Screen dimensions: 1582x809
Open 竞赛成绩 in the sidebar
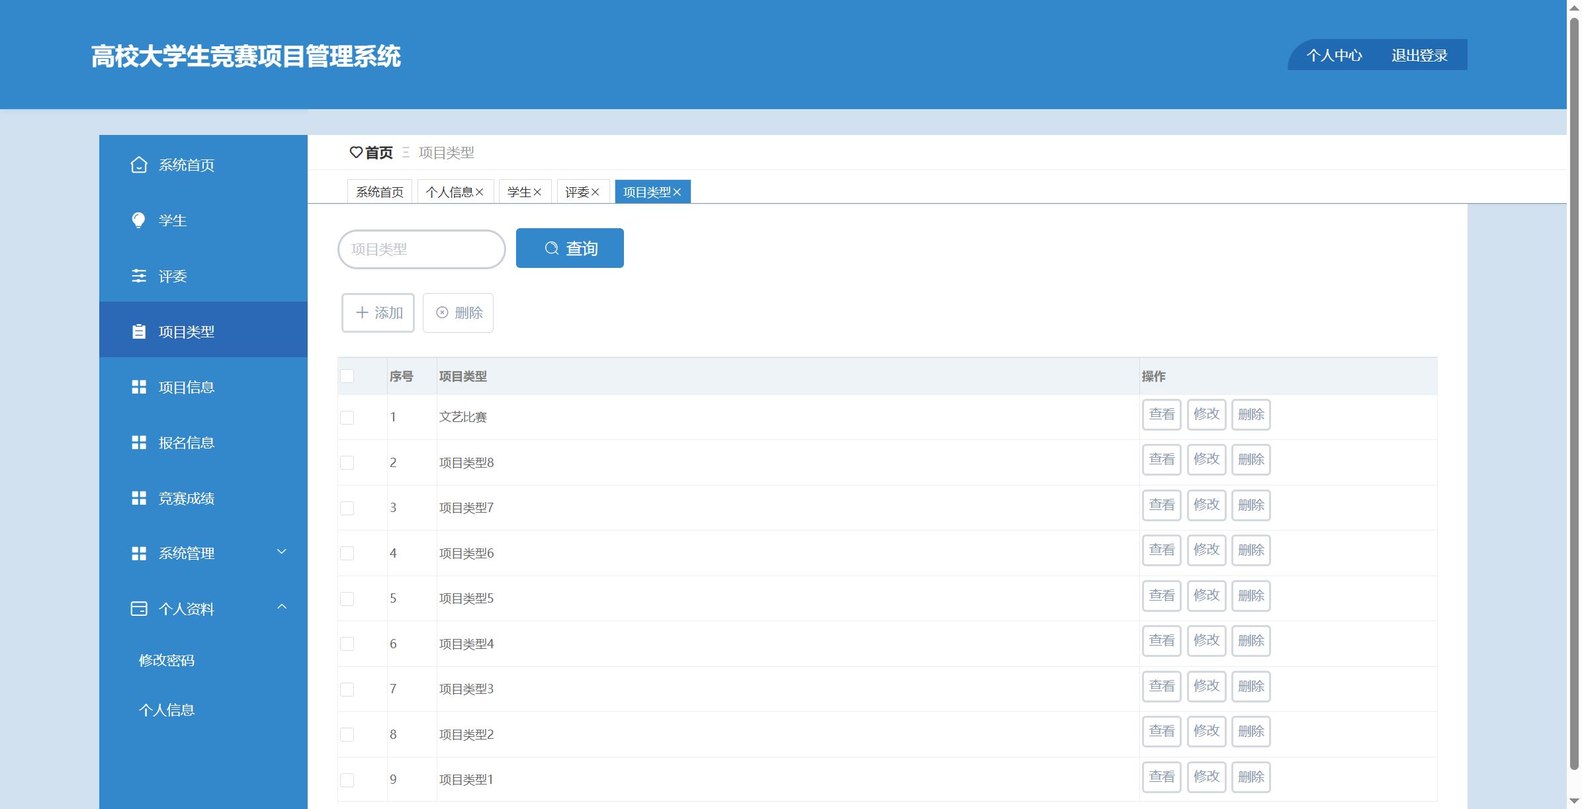pyautogui.click(x=203, y=498)
